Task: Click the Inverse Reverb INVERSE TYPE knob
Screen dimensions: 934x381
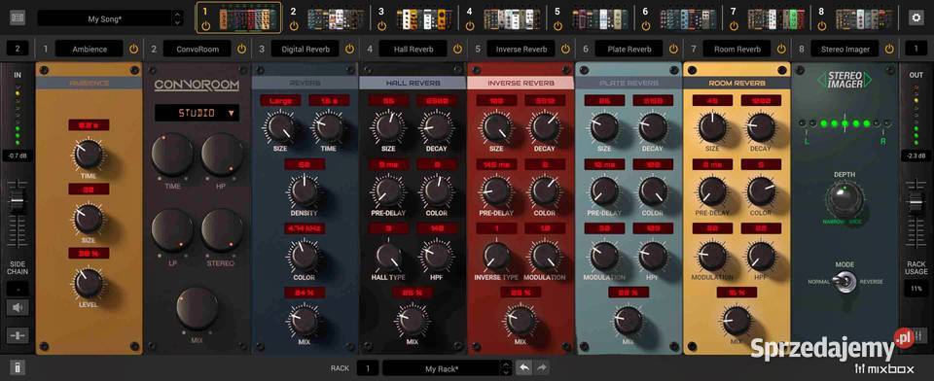Action: click(496, 257)
